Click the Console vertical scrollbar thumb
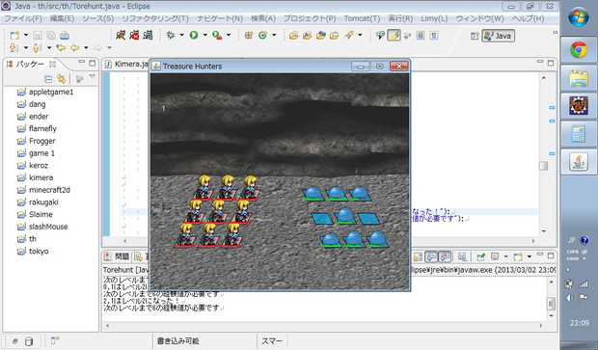The height and width of the screenshot is (350, 598). tap(551, 304)
